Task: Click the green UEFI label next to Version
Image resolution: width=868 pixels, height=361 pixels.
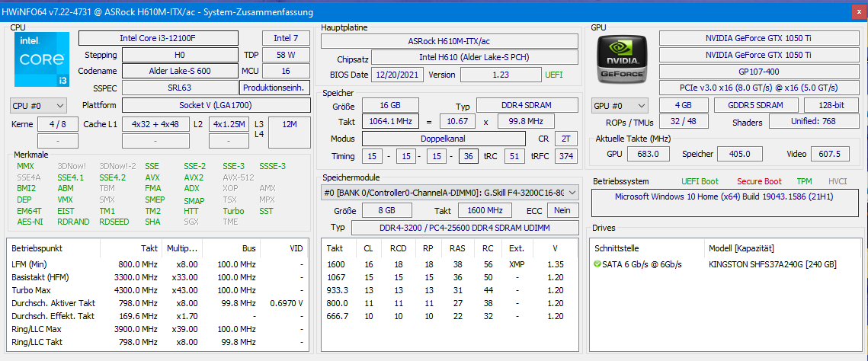Action: 553,75
